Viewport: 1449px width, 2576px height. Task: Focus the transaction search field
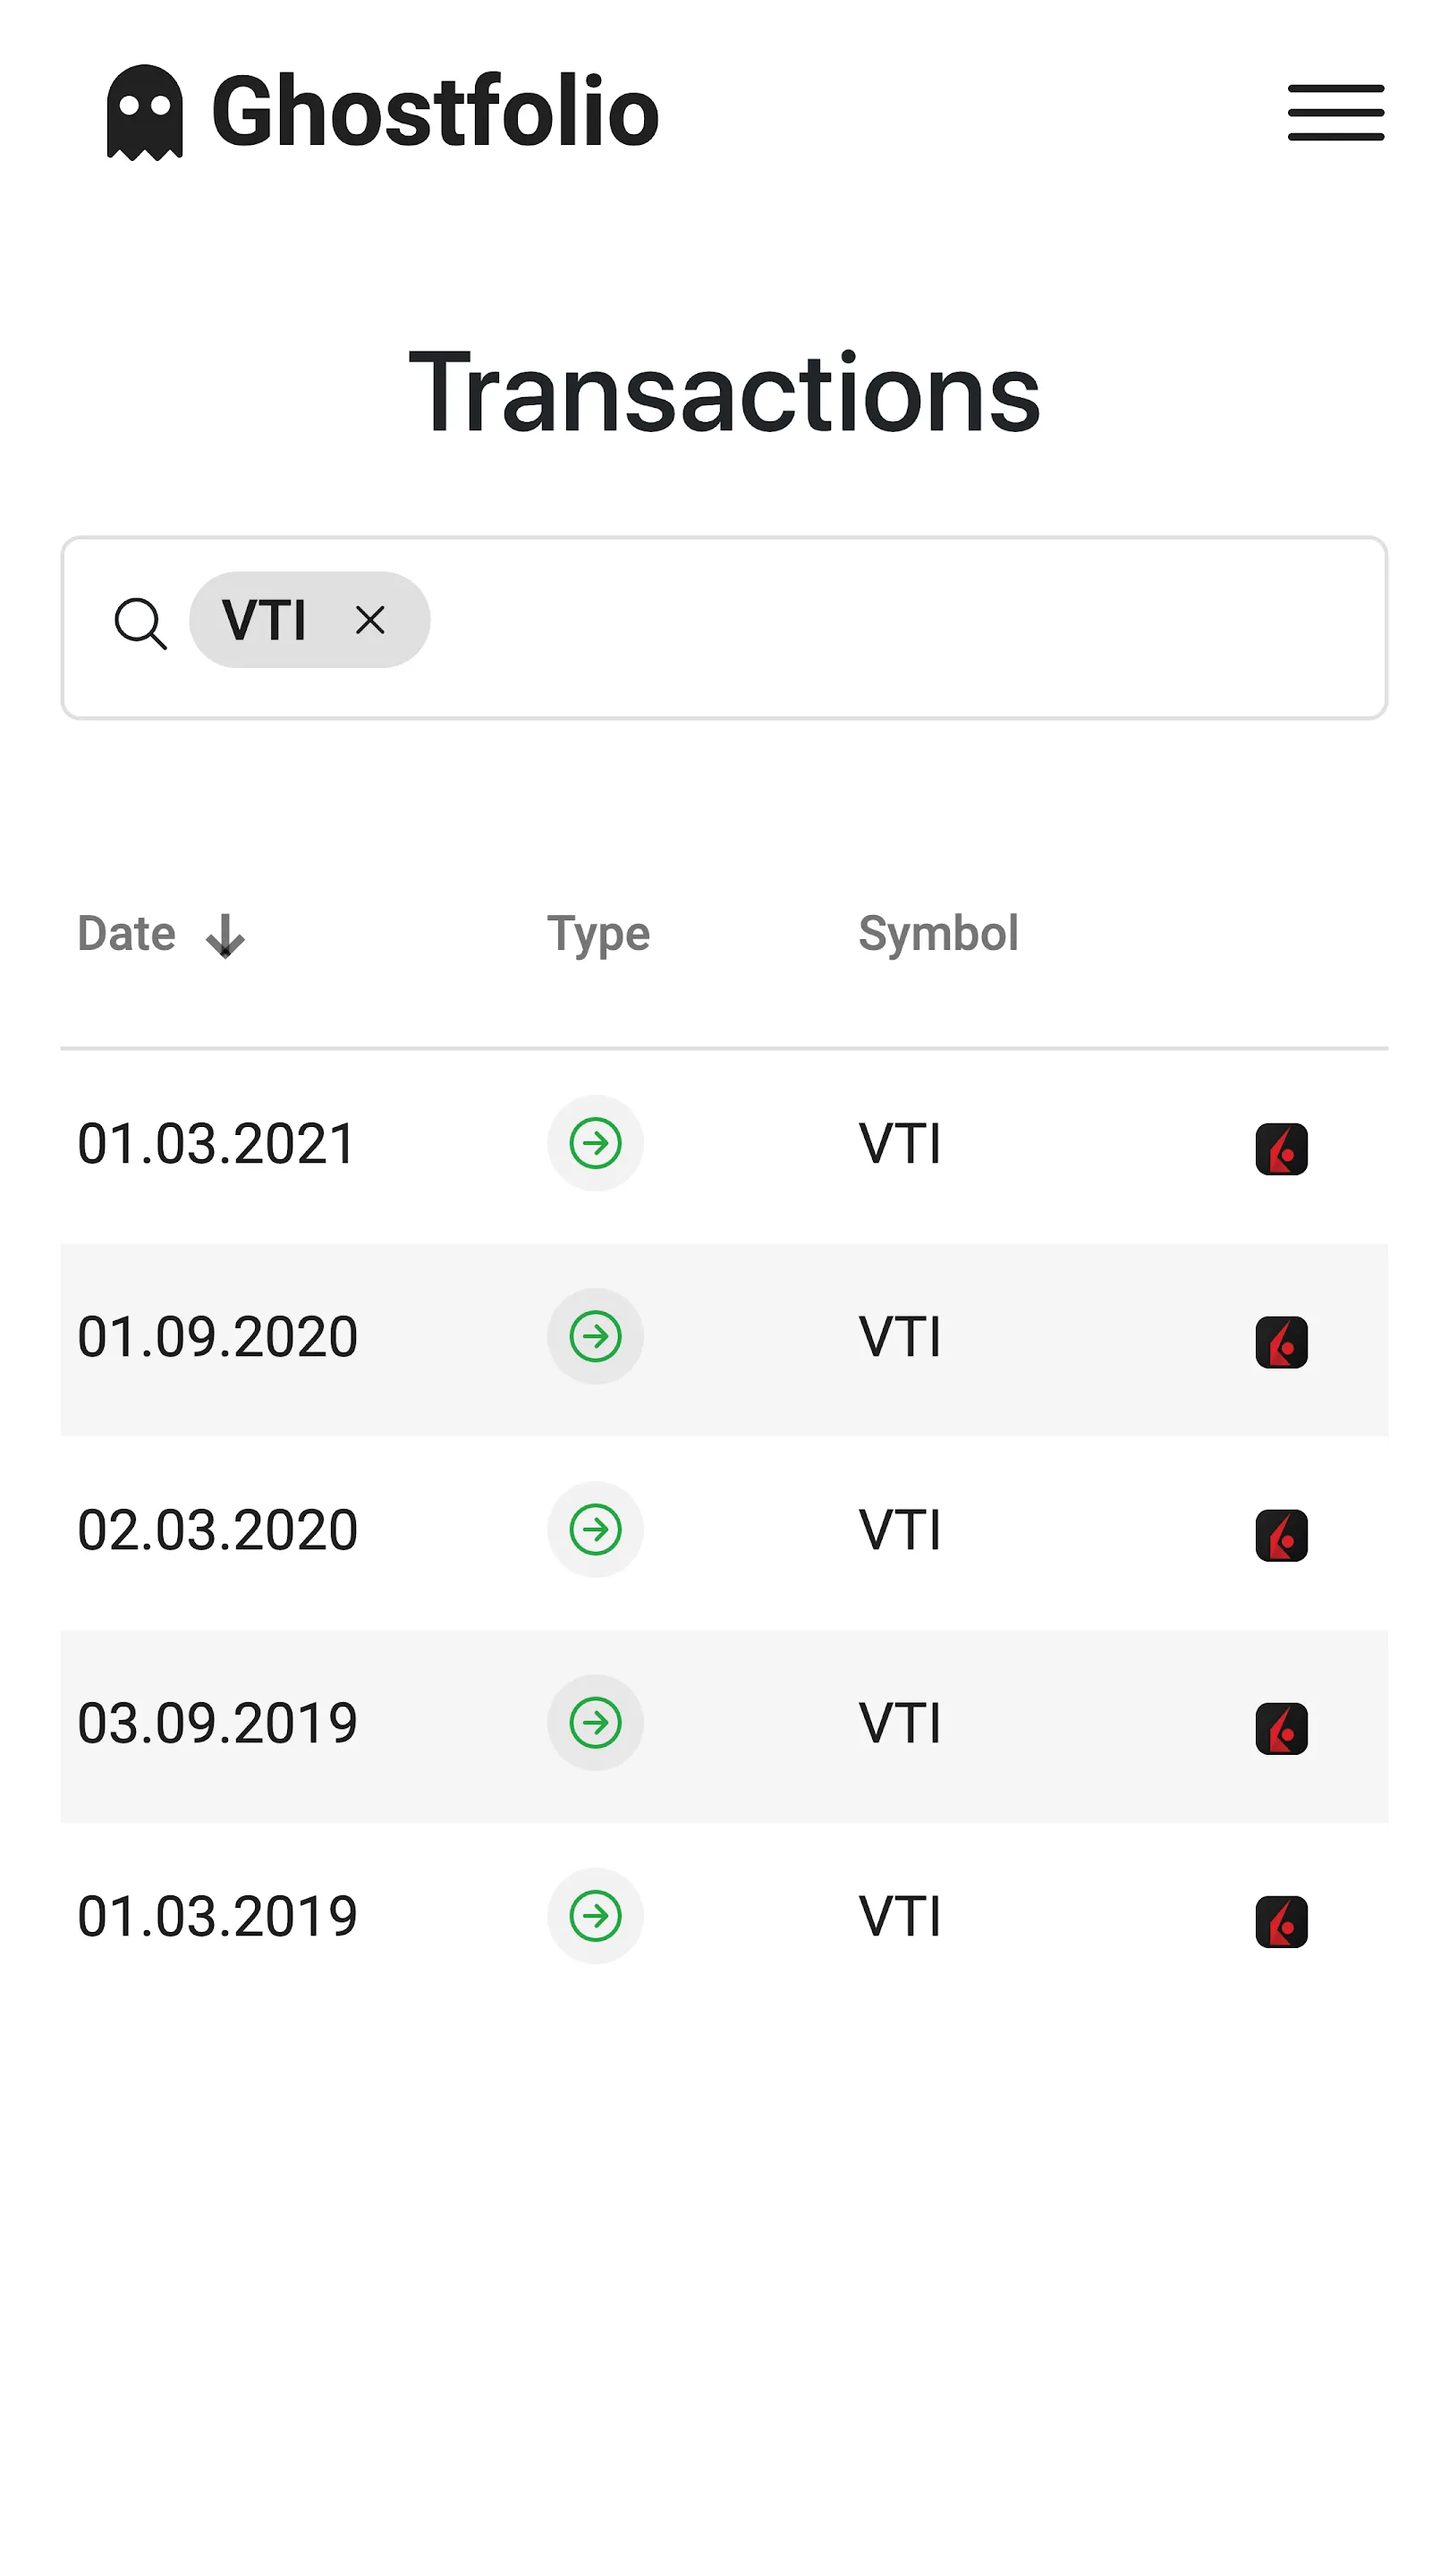(x=900, y=627)
